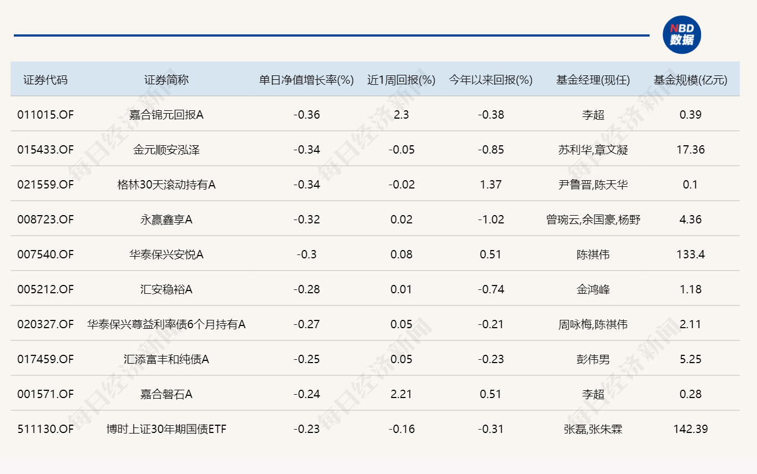Select fund name 汇安稳裕A
The height and width of the screenshot is (474, 757).
click(x=166, y=289)
